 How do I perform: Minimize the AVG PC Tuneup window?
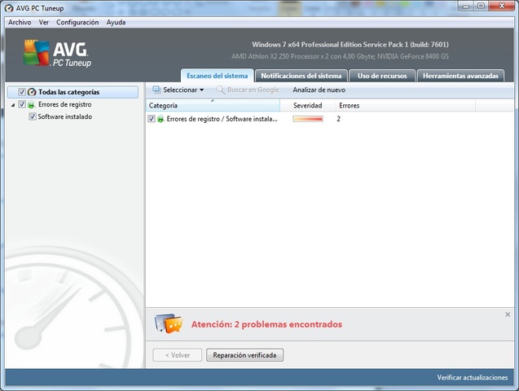[x=466, y=6]
